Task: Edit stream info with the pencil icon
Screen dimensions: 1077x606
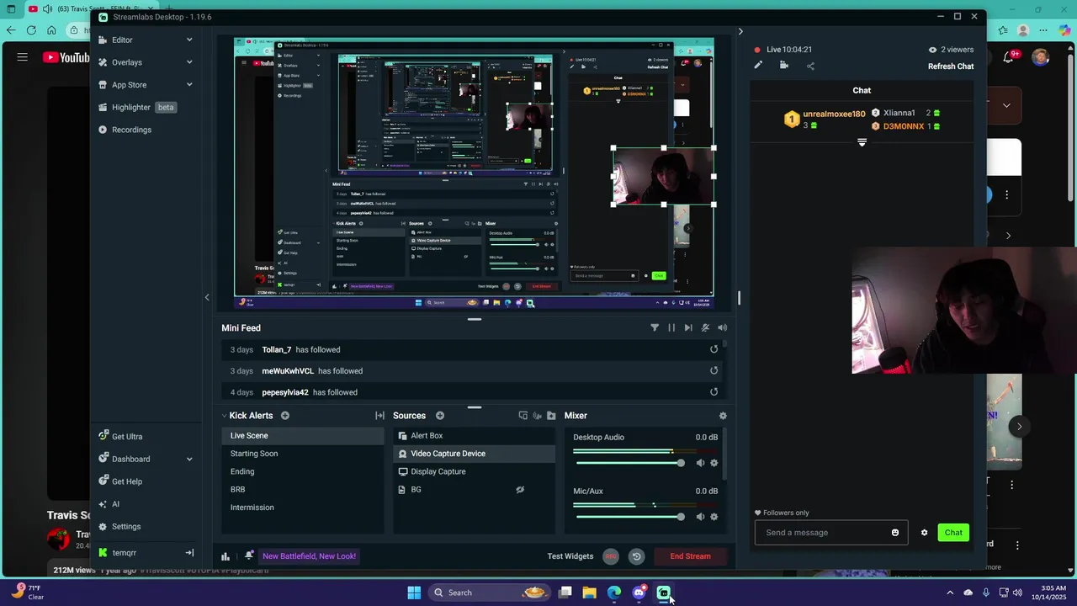Action: 758,66
